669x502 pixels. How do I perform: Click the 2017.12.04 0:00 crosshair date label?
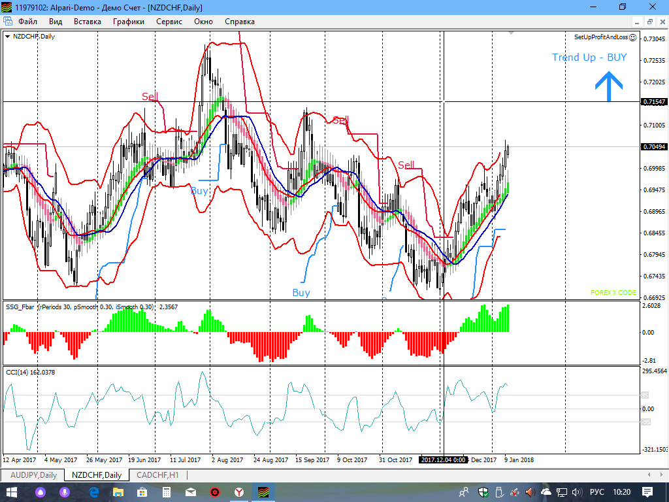[x=443, y=460]
